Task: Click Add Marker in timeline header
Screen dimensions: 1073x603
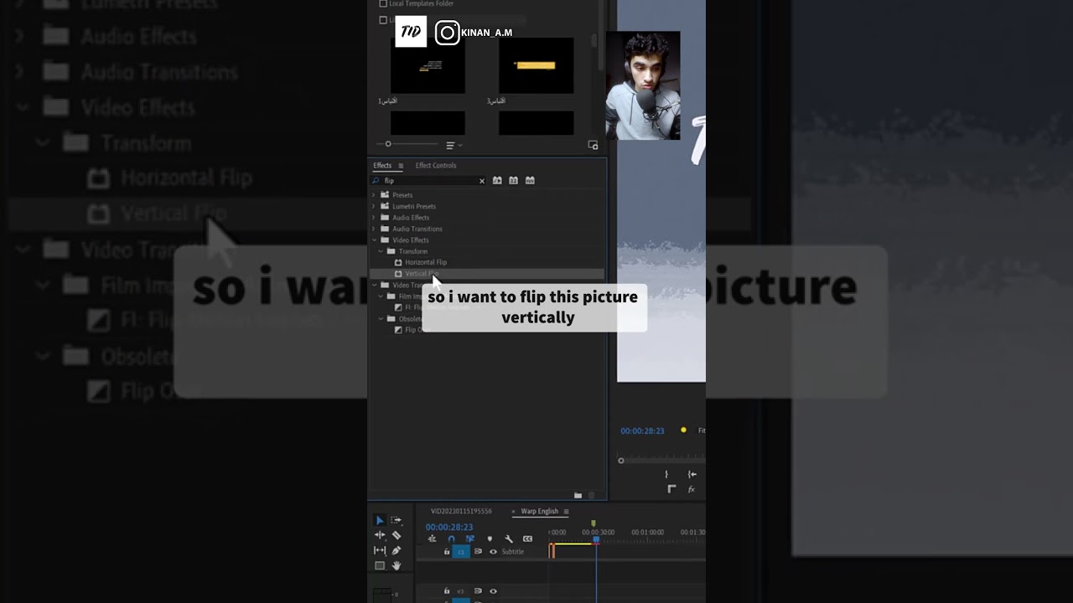Action: 490,539
